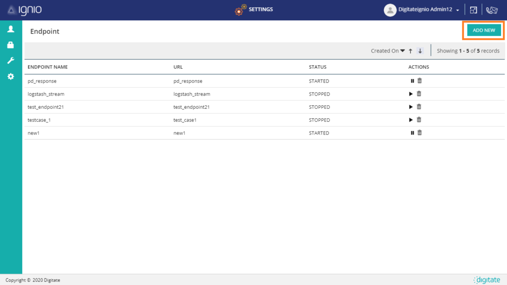Start the test_endpoint21 endpoint
Screen dimensions: 507x285
[x=411, y=107]
